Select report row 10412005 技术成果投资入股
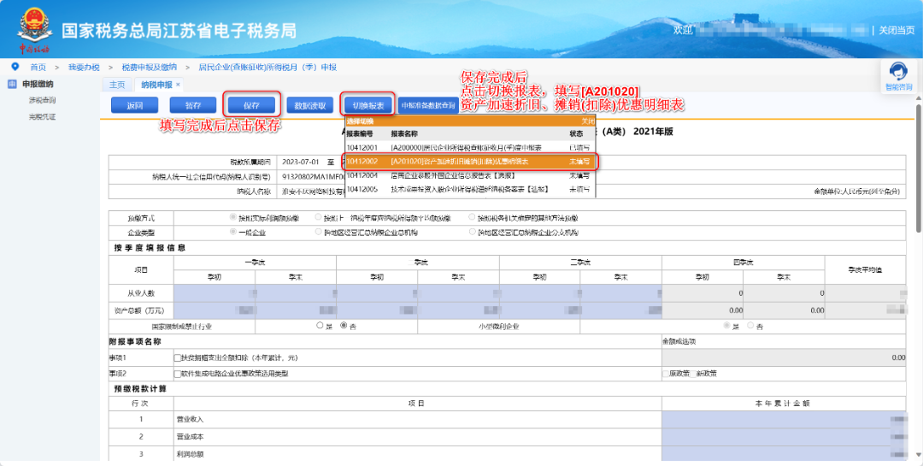Screen dimensions: 923x466 click(470, 190)
